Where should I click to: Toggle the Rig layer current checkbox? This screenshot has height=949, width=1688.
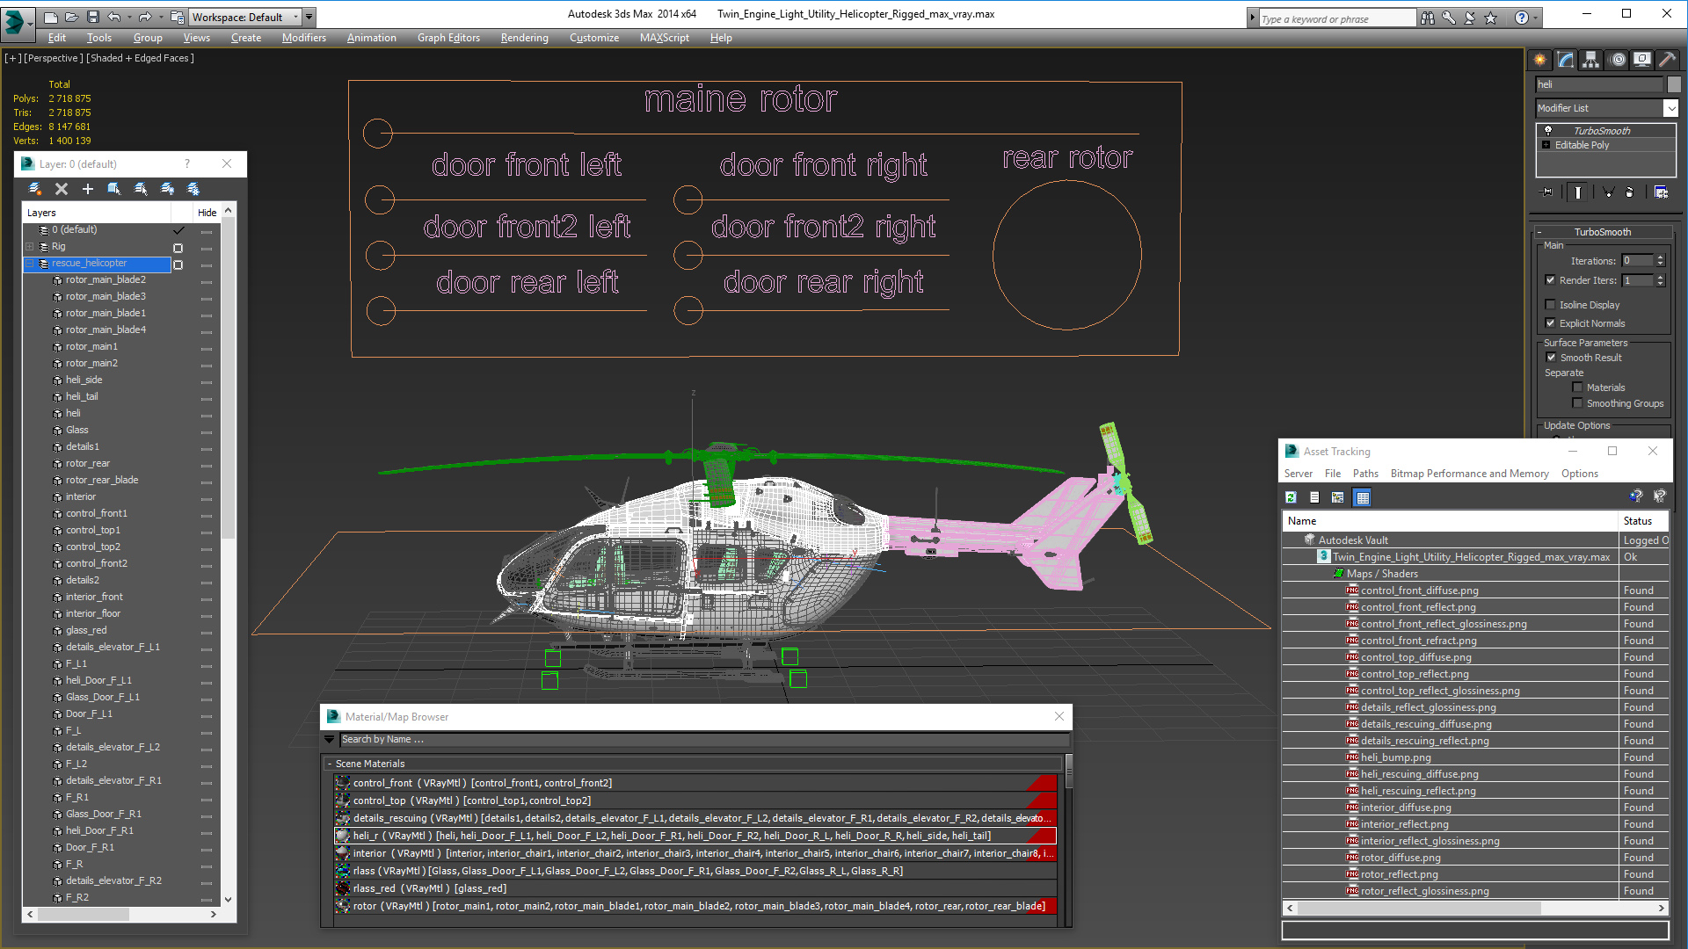[x=178, y=248]
